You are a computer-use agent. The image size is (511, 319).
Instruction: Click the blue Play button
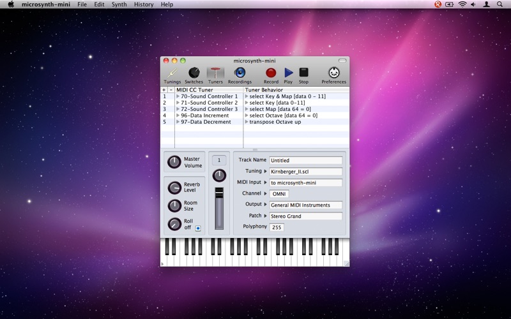click(288, 76)
